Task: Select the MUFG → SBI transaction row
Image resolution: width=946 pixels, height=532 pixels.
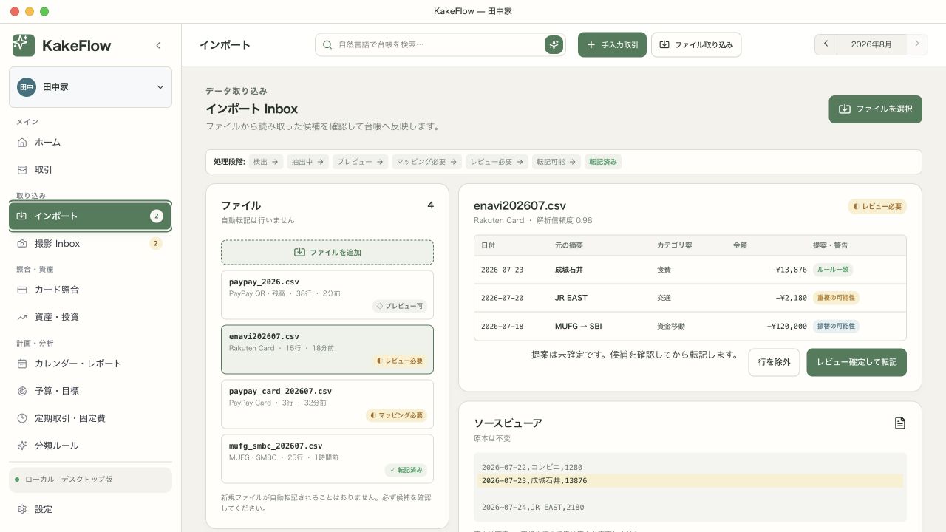Action: [690, 326]
